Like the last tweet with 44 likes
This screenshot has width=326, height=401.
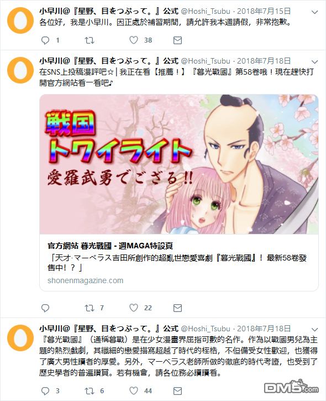pyautogui.click(x=134, y=390)
